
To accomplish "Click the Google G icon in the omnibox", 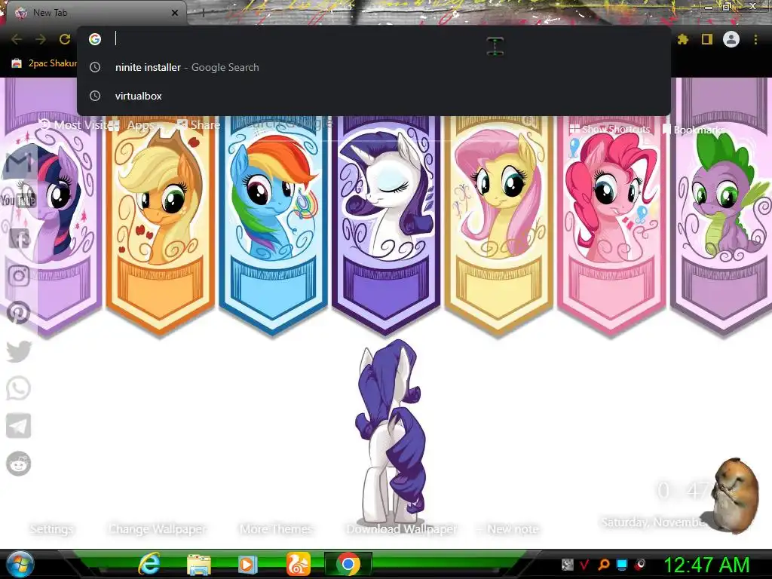I will [x=95, y=39].
